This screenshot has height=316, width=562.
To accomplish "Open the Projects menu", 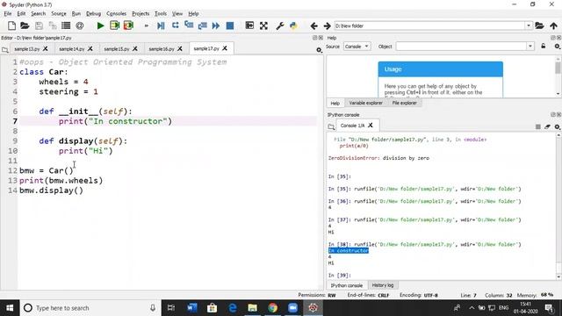I will [x=140, y=14].
